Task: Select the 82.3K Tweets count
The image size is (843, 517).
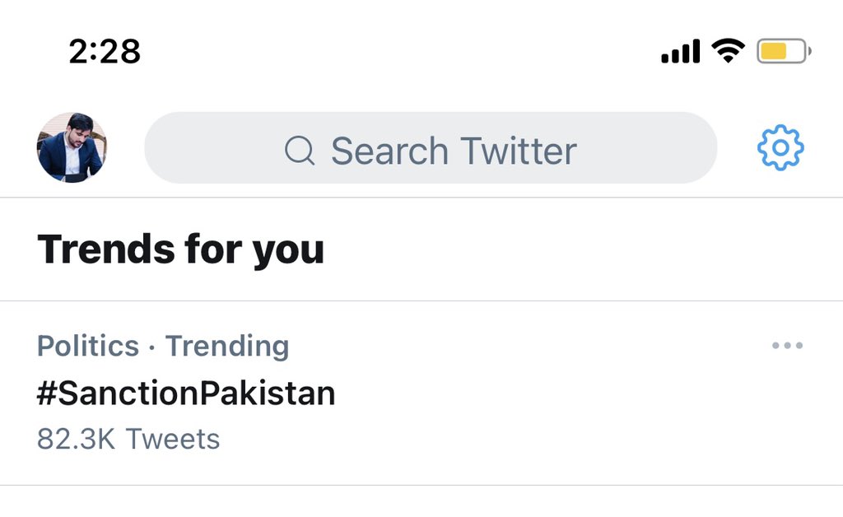Action: (x=128, y=439)
